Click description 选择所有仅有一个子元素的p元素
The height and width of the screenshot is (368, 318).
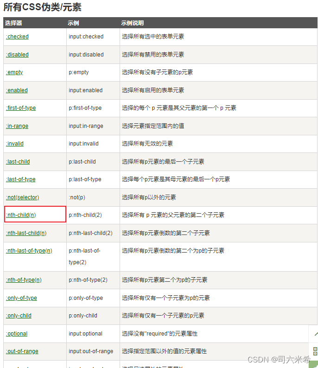163,316
